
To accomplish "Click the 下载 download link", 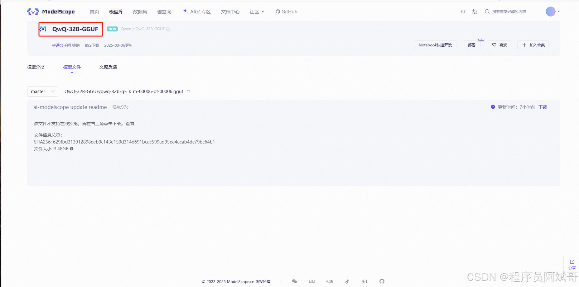I will pyautogui.click(x=543, y=107).
